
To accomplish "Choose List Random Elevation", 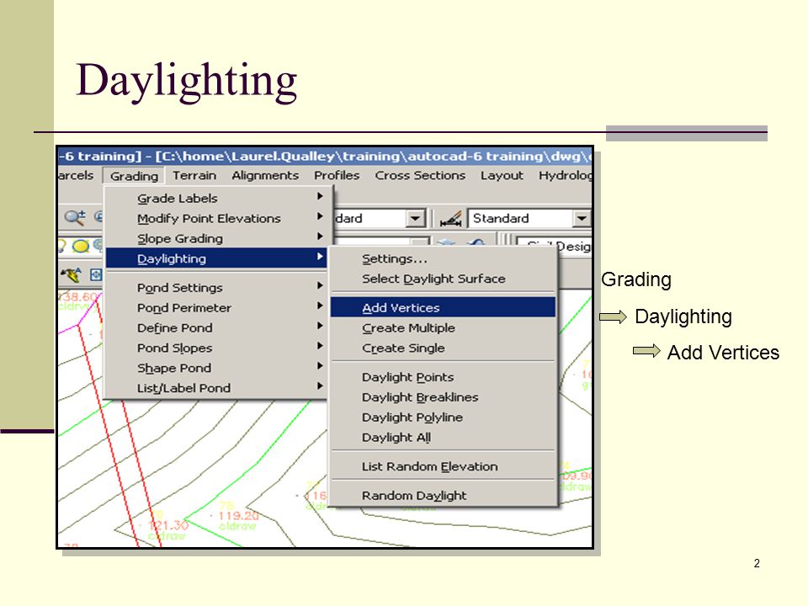I will (x=443, y=465).
